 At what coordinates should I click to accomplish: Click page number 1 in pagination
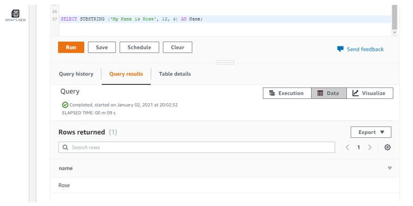pyautogui.click(x=358, y=148)
